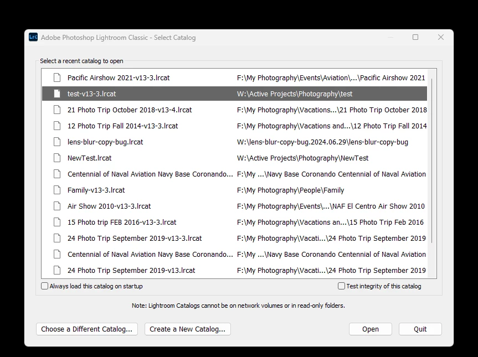This screenshot has height=357, width=478.
Task: Click Create a New Catalog button
Action: coord(187,329)
